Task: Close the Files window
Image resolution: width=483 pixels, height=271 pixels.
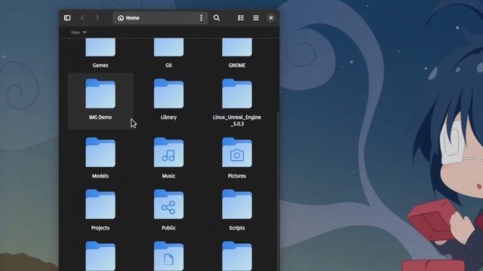Action: tap(271, 18)
